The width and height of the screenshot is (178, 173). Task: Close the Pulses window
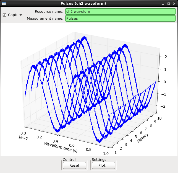click(174, 4)
